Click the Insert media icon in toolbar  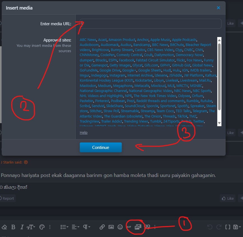point(138,227)
